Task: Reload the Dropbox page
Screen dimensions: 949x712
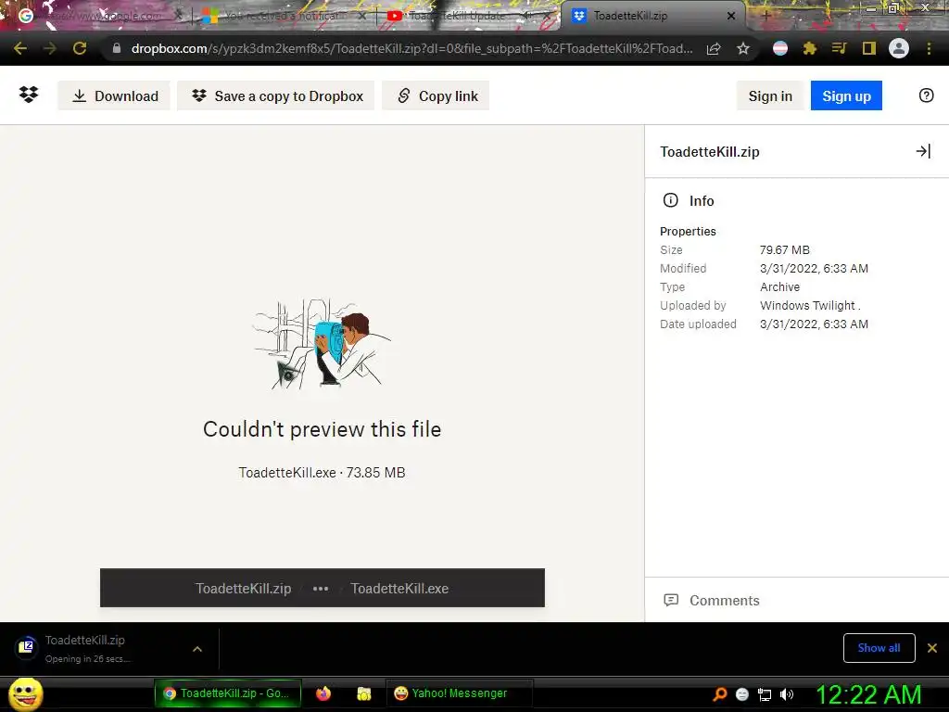Action: pos(80,48)
